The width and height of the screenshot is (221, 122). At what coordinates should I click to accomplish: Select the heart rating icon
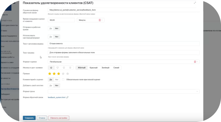pyautogui.click(x=58, y=68)
